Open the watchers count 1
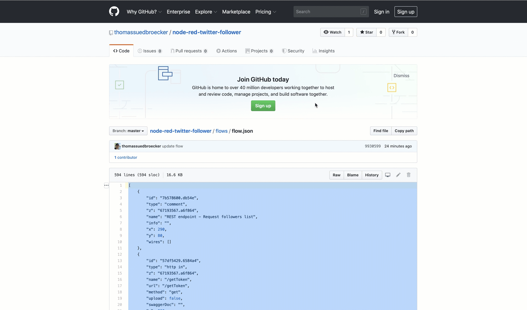The width and height of the screenshot is (527, 310). (349, 32)
